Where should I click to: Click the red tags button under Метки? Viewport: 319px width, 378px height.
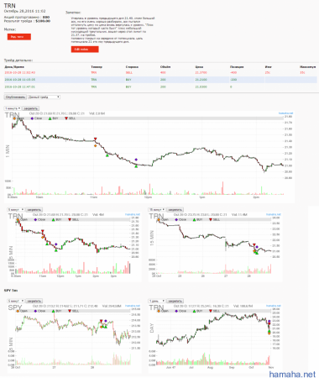coord(19,37)
